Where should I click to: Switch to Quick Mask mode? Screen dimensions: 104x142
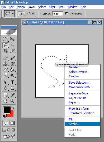(x=12, y=123)
